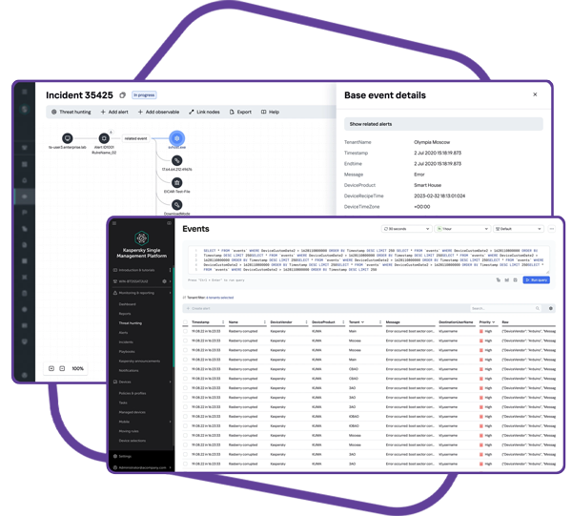
Task: Select the EICAR-Test-File node icon
Action: pyautogui.click(x=176, y=182)
